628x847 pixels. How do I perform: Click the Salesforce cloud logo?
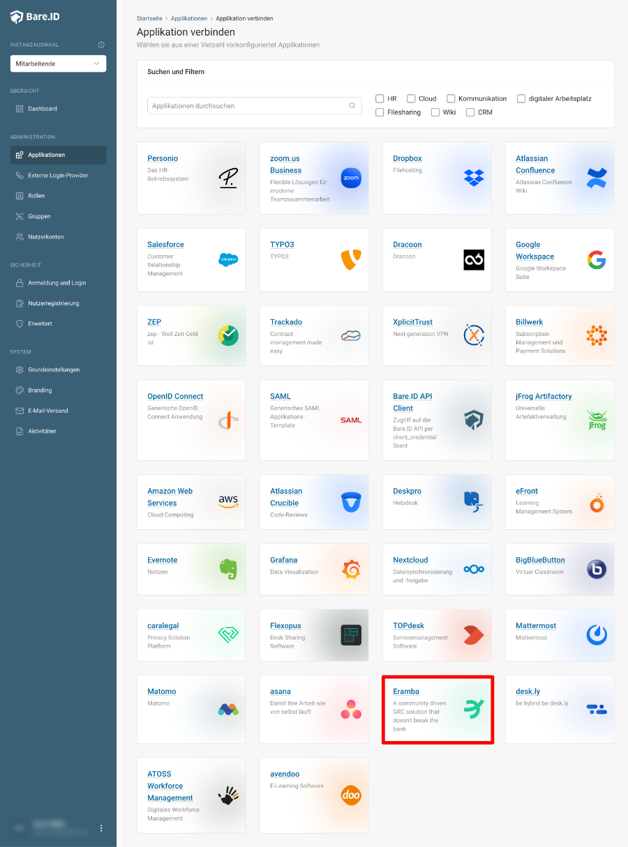228,260
